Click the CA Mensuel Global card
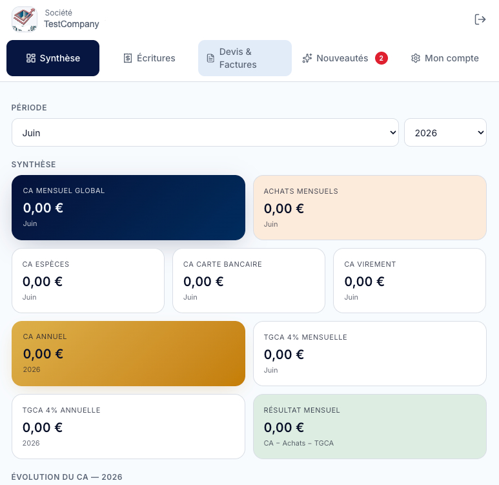Screen dimensions: 499x485 [128, 207]
